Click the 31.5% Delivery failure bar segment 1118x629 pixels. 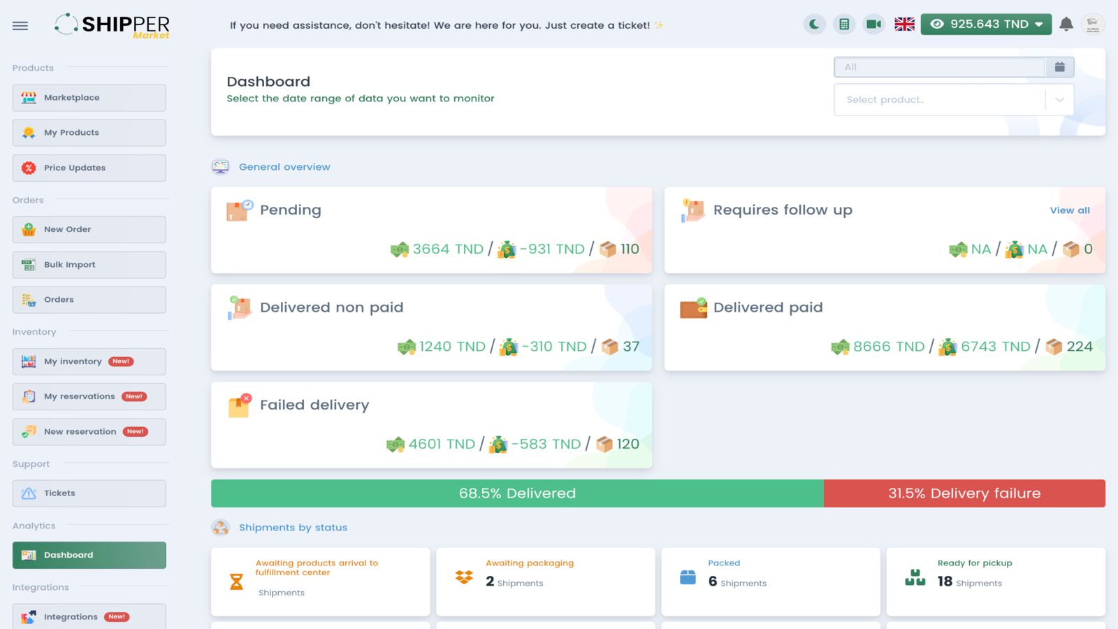point(964,493)
